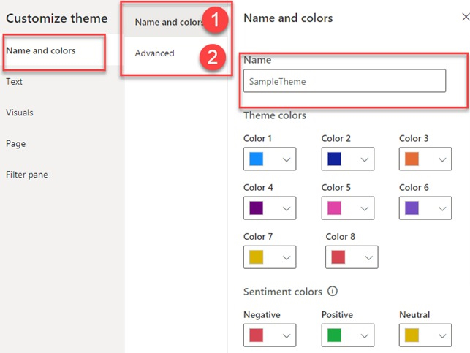This screenshot has height=353, width=470.
Task: Click the Positive sentiment green swatch
Action: coord(334,335)
